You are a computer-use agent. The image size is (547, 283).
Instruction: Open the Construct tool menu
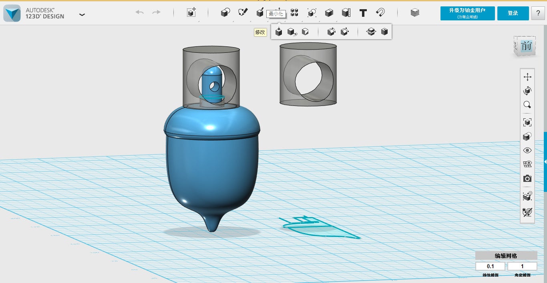(x=260, y=13)
